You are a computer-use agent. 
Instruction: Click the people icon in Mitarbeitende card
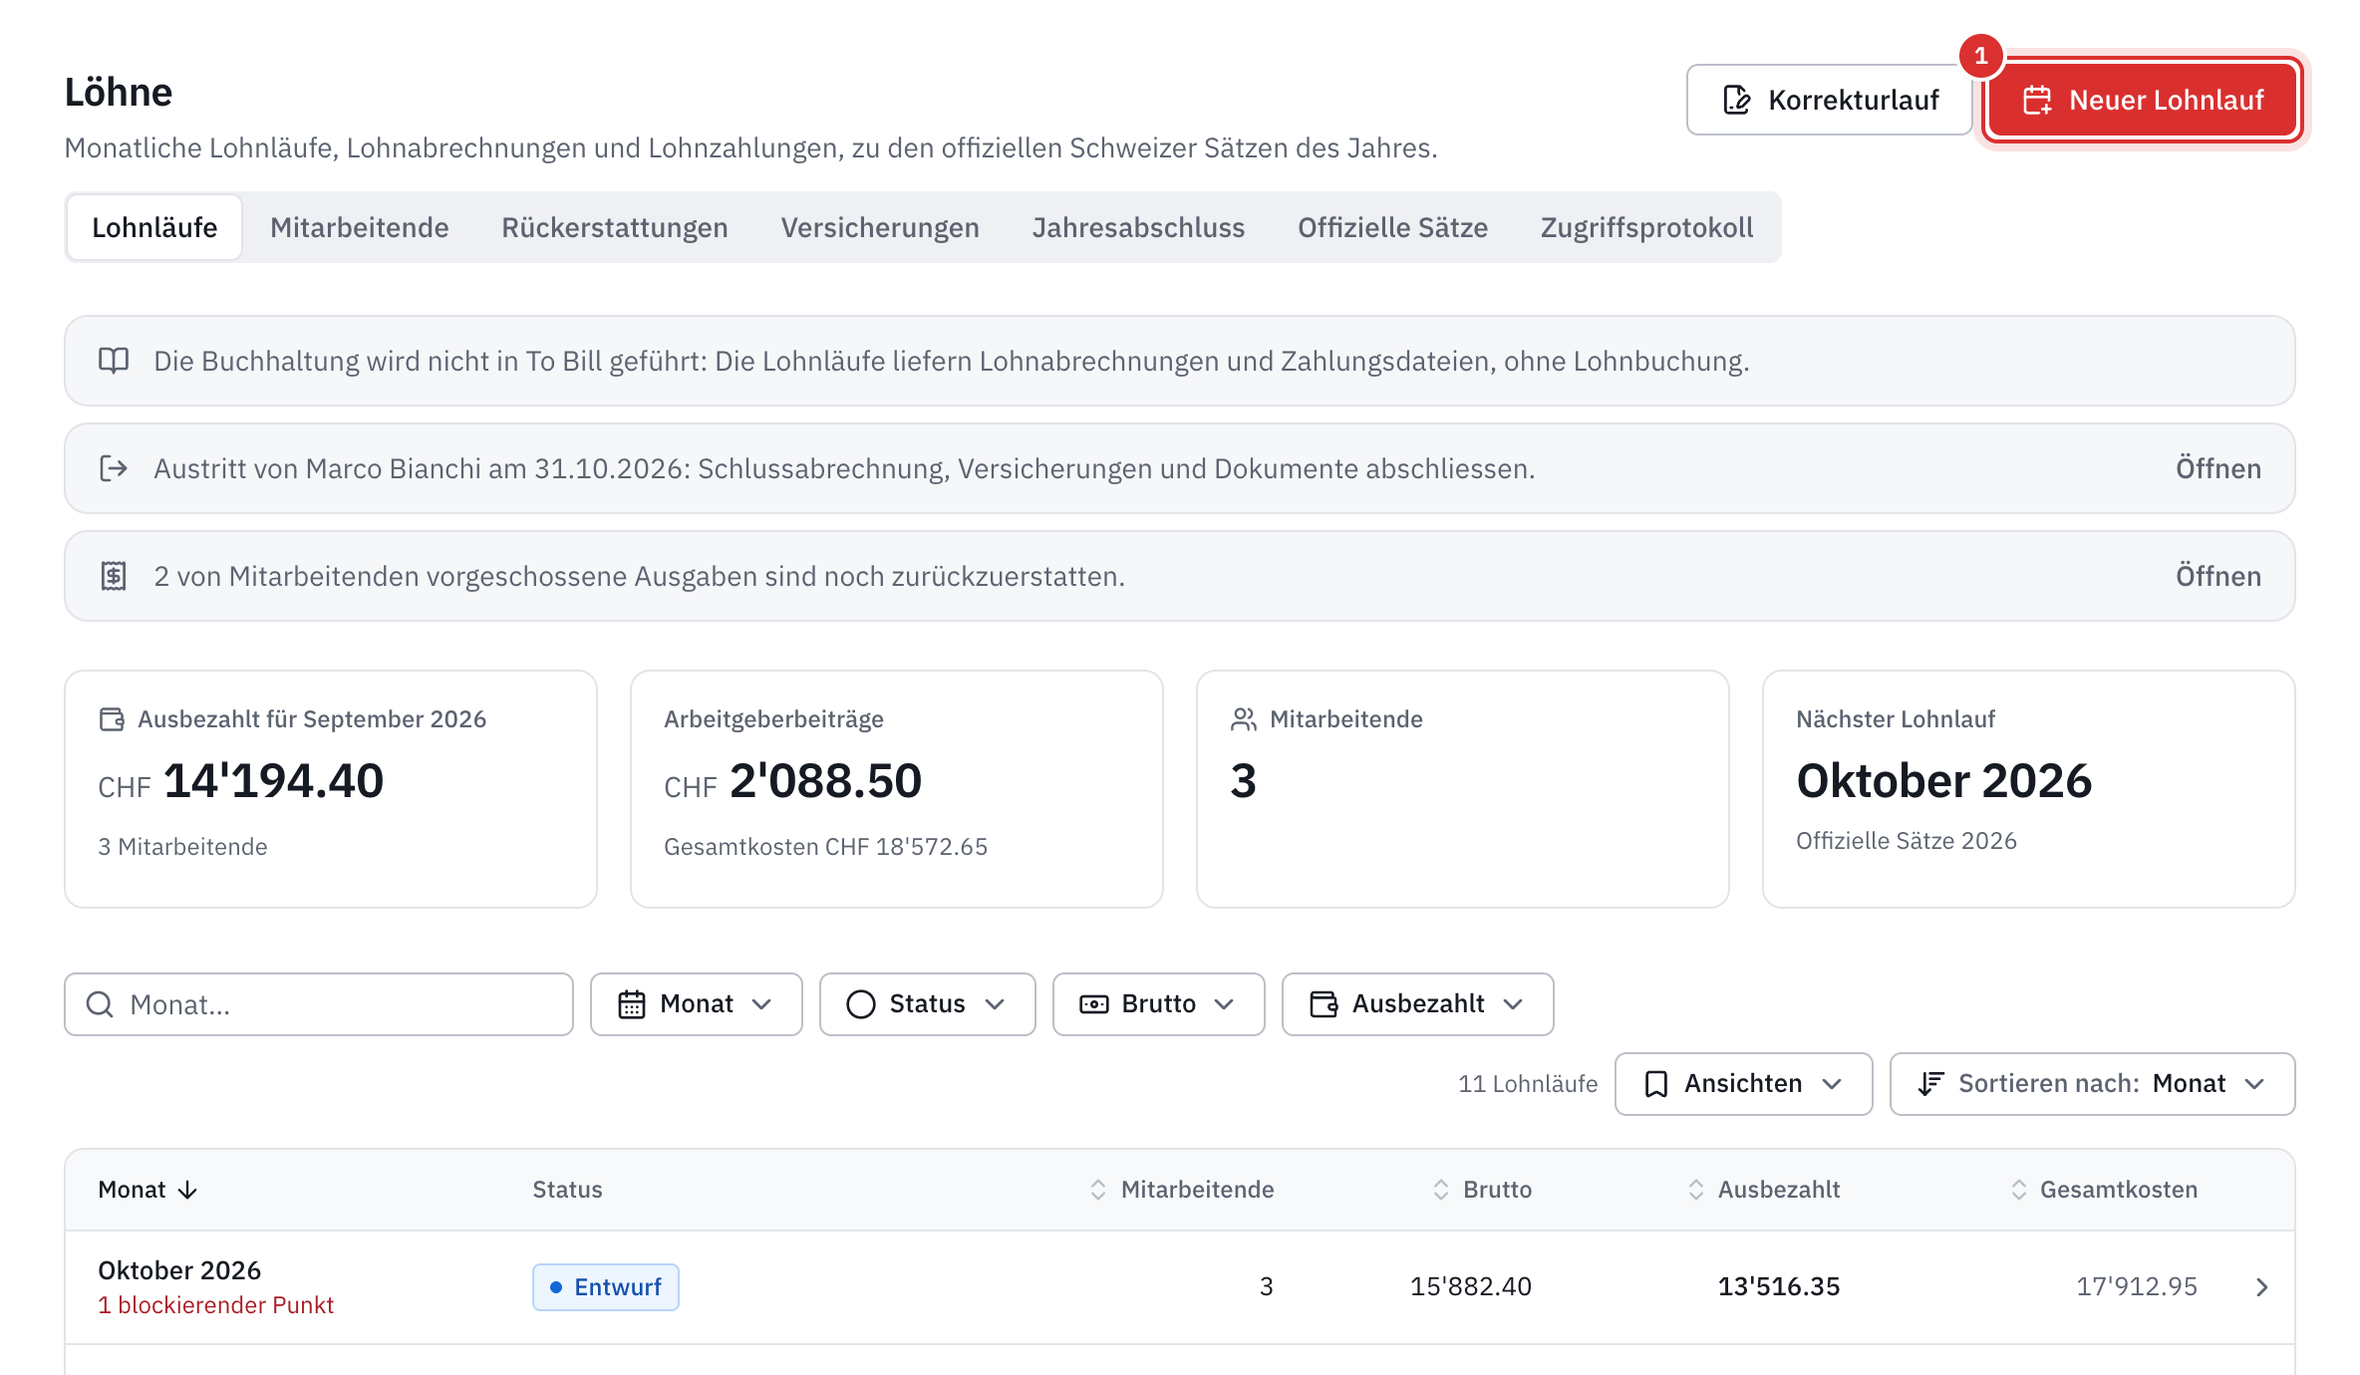point(1244,719)
